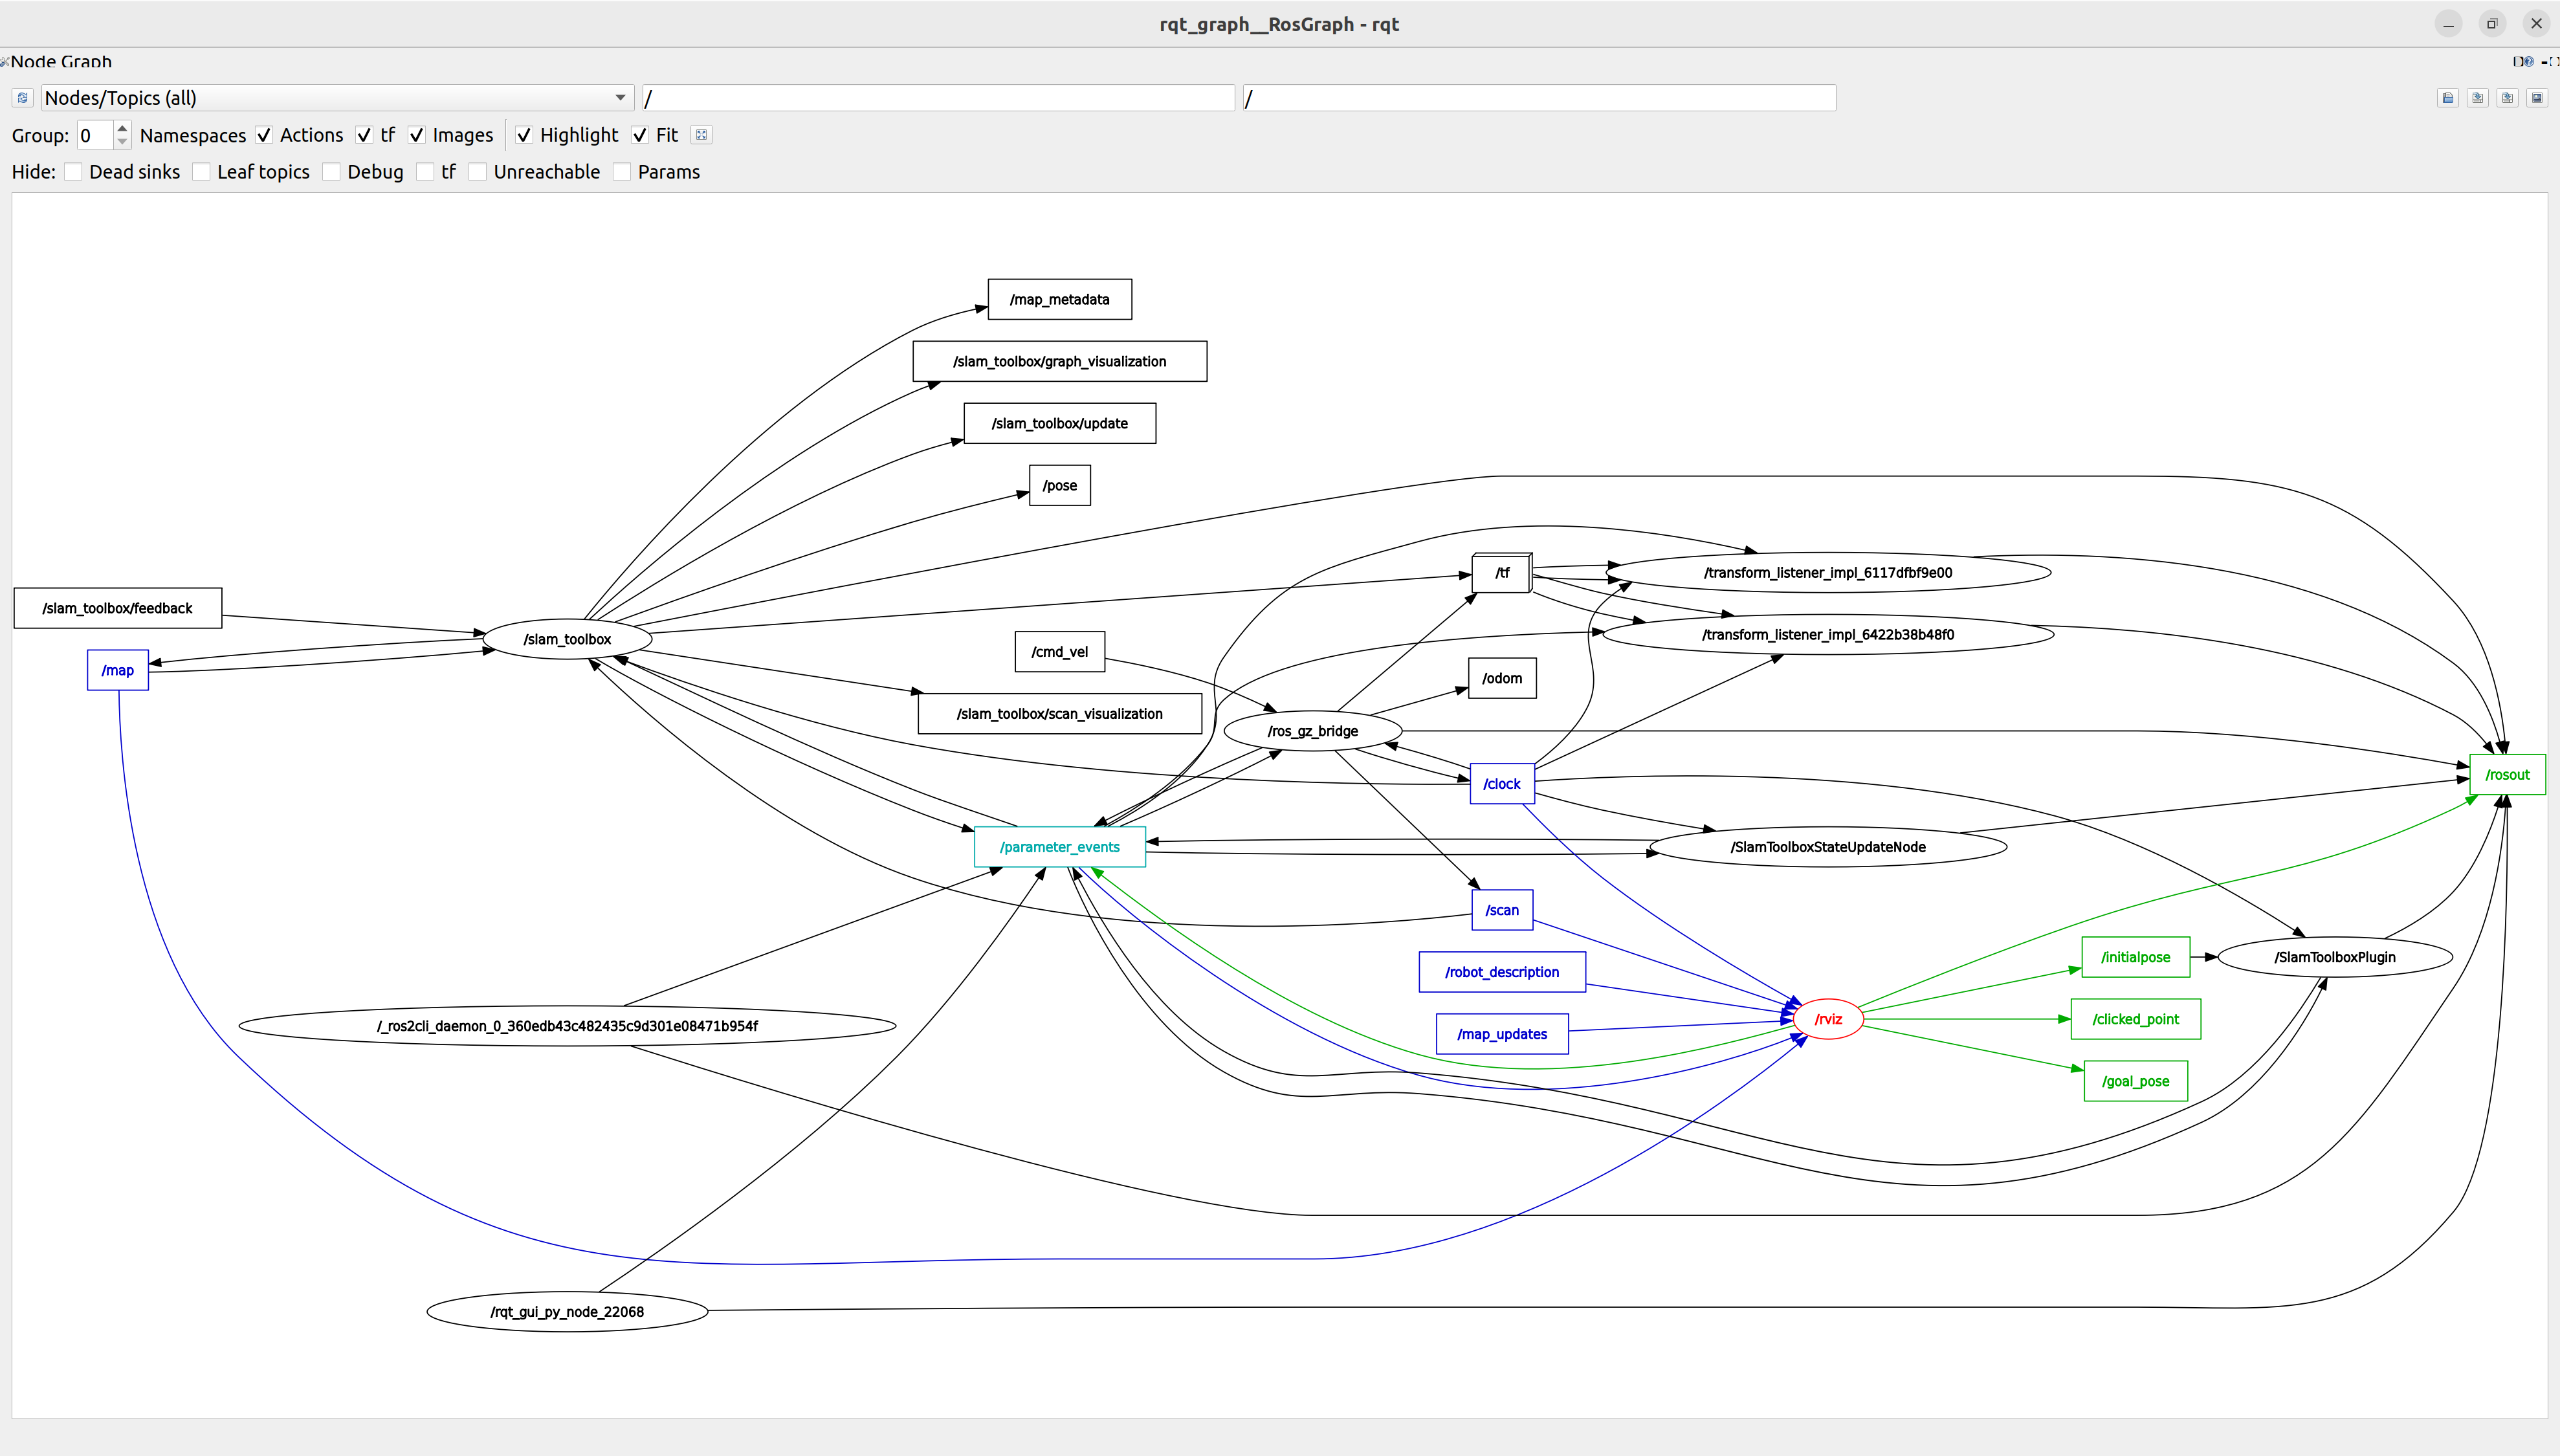This screenshot has height=1456, width=2560.
Task: Refresh the ROS graph
Action: (22, 98)
